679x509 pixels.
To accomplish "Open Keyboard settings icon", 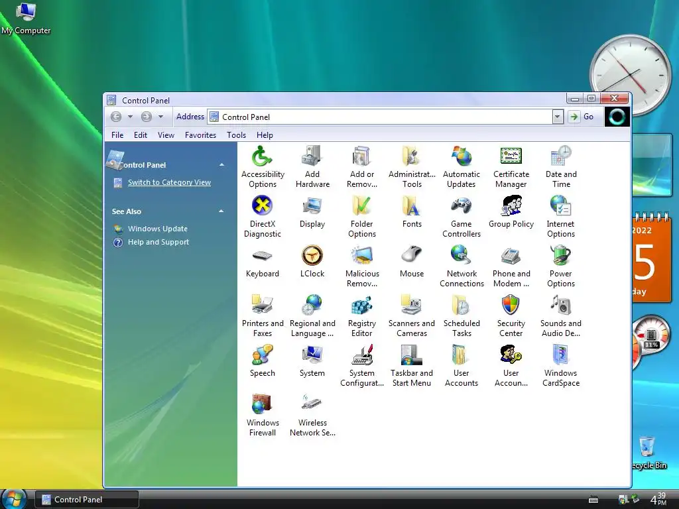I will click(263, 255).
